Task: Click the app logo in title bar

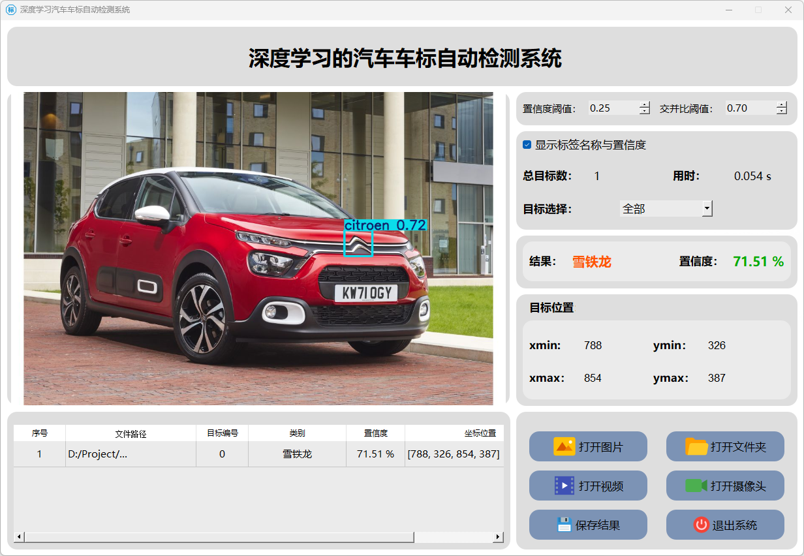Action: [x=11, y=10]
